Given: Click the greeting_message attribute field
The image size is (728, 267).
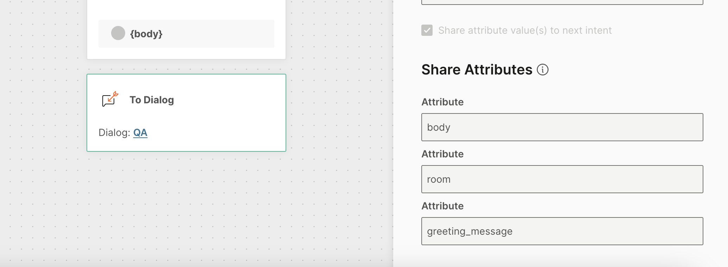Looking at the screenshot, I should point(562,231).
